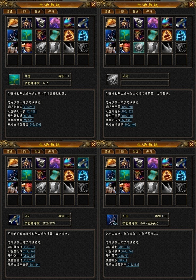Select the roast chicken cooking icon in 种植 panel
Viewport: 196px width, 280px height.
coord(13,23)
